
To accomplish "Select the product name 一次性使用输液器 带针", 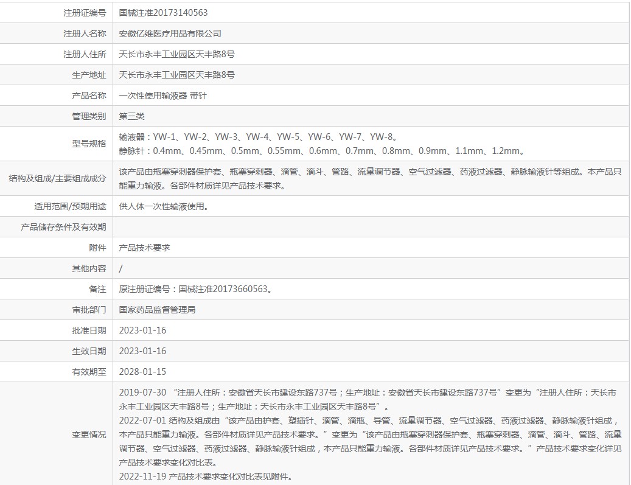I will [162, 96].
